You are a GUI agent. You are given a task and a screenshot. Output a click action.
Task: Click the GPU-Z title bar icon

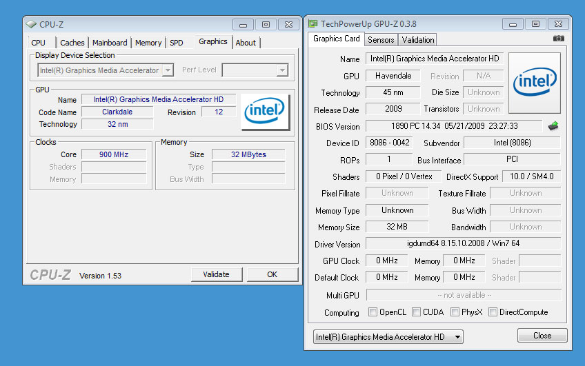pos(313,24)
